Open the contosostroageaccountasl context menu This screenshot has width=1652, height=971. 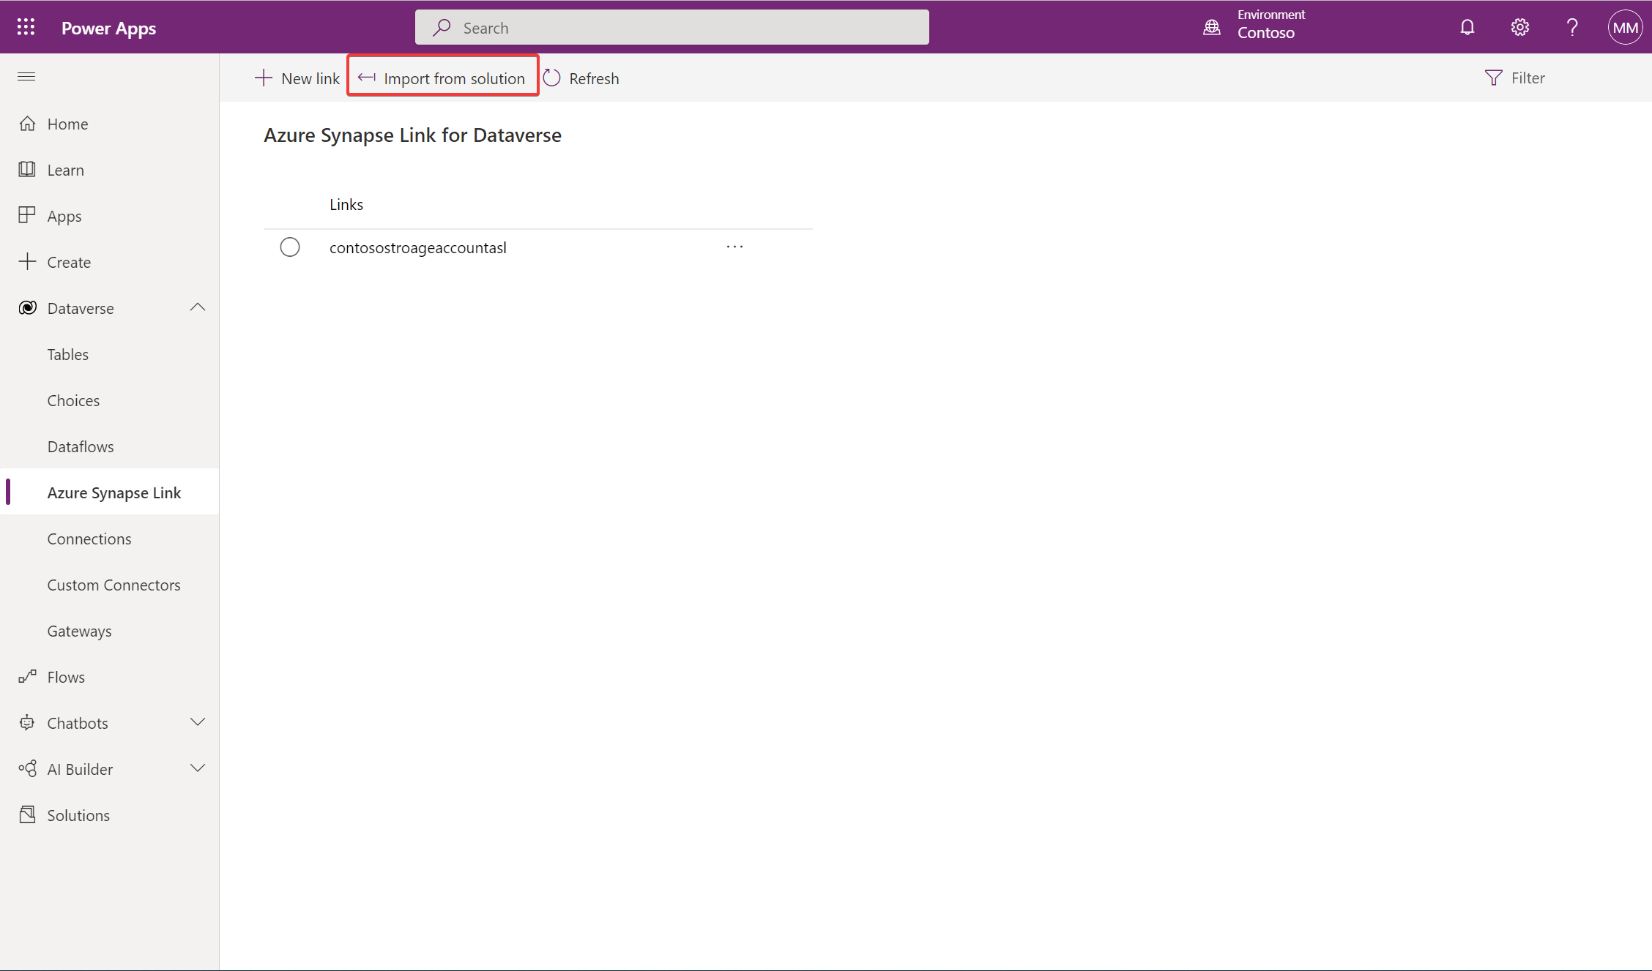736,246
